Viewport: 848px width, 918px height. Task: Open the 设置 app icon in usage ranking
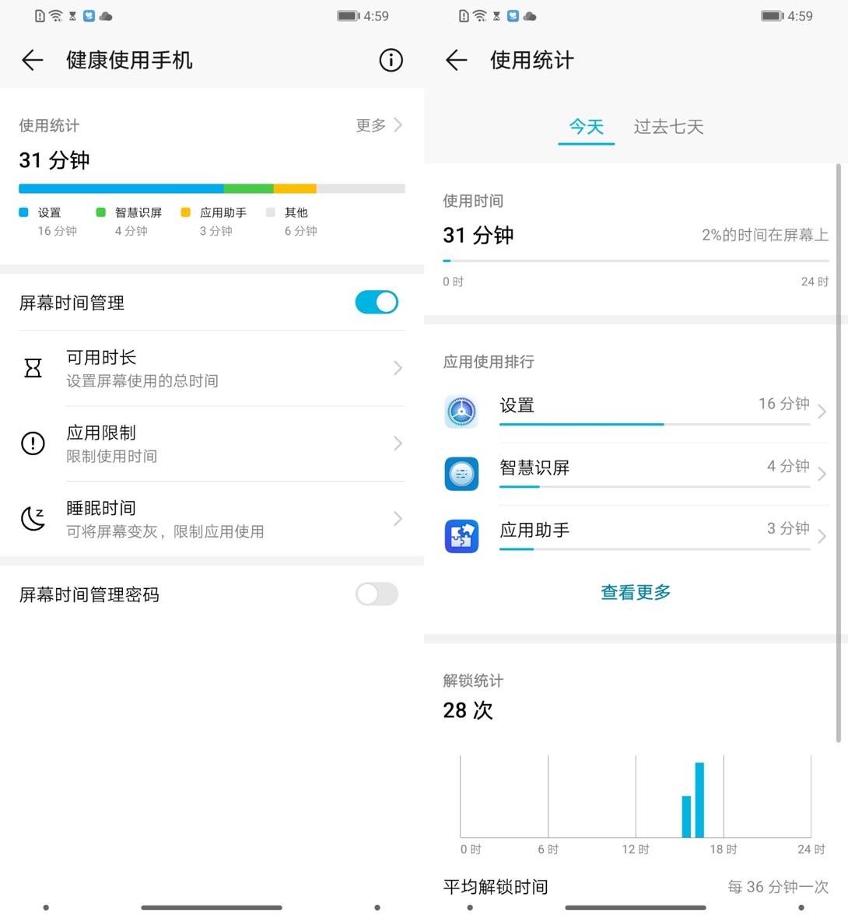click(461, 411)
